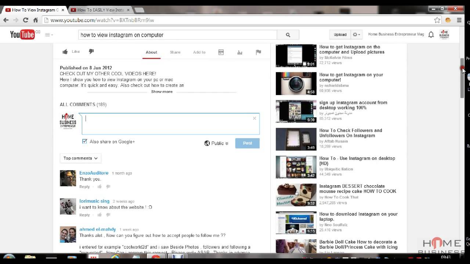Dislike the video with thumbs down
This screenshot has height=264, width=470.
point(91,52)
